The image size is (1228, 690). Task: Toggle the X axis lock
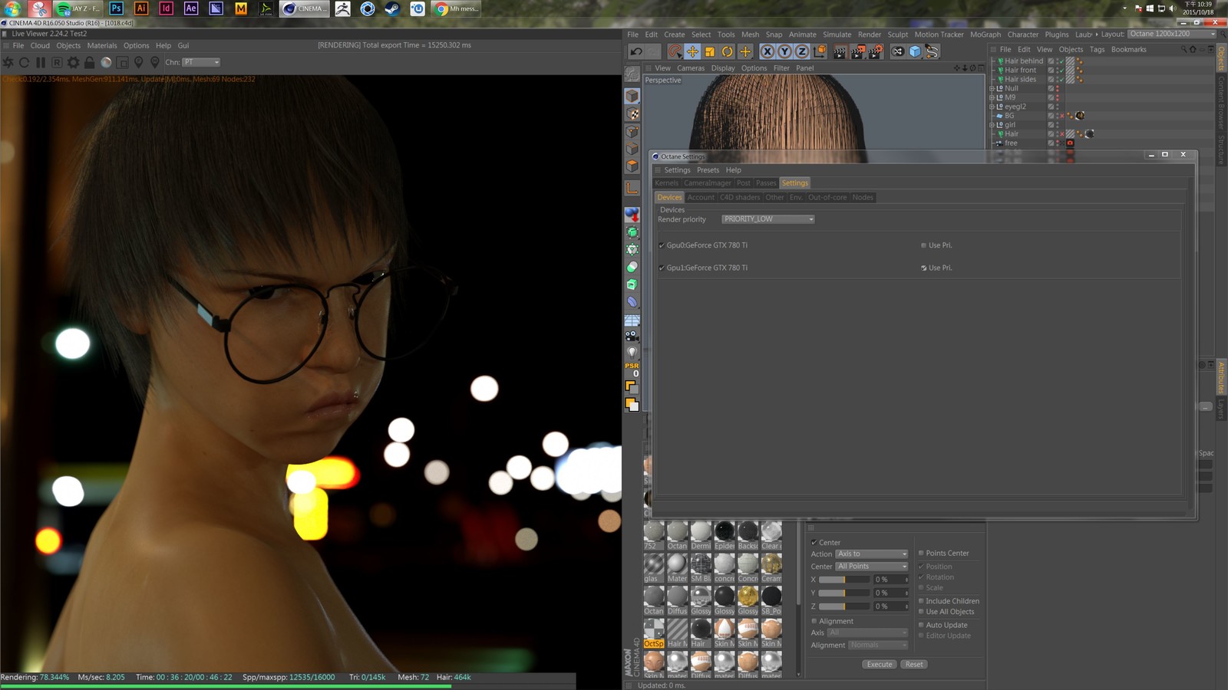click(x=767, y=51)
